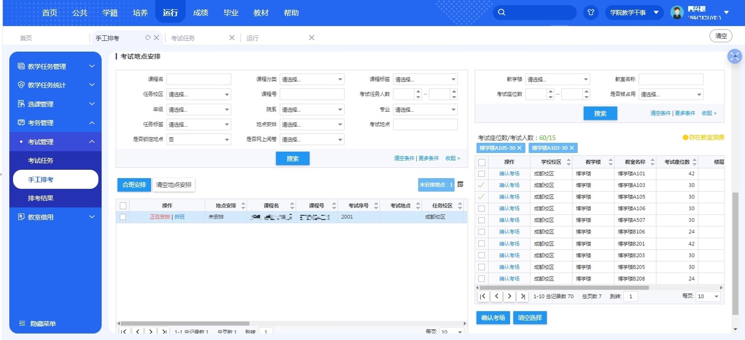Open the theme shirt icon in the header
Image resolution: width=745 pixels, height=340 pixels.
[591, 13]
